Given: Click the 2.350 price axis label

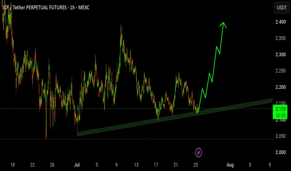Looking at the screenshot, I should [x=280, y=38].
